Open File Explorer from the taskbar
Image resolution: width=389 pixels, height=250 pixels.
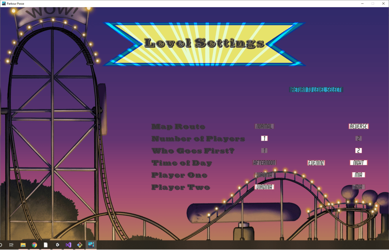pyautogui.click(x=23, y=245)
